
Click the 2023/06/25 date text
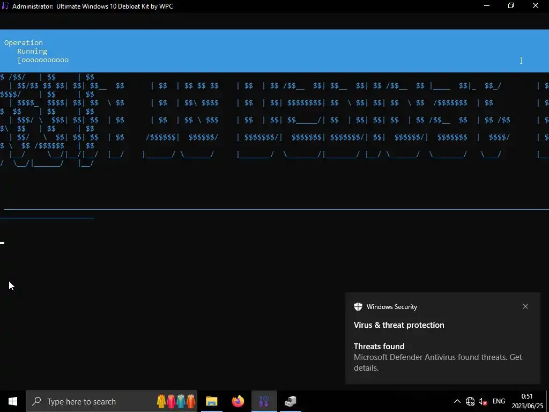point(528,407)
